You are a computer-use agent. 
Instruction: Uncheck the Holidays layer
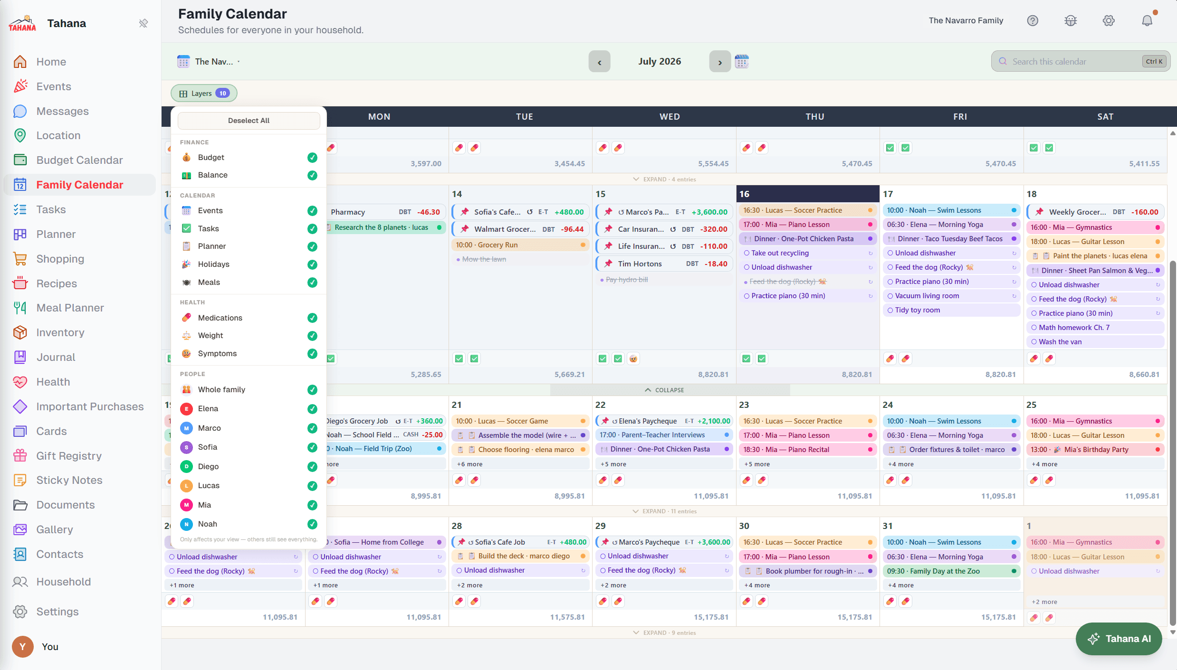pos(312,264)
